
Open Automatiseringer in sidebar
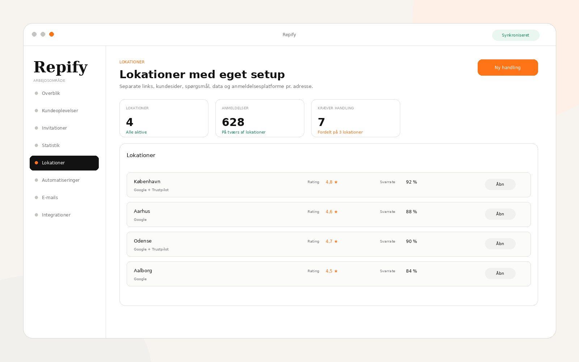[64, 180]
